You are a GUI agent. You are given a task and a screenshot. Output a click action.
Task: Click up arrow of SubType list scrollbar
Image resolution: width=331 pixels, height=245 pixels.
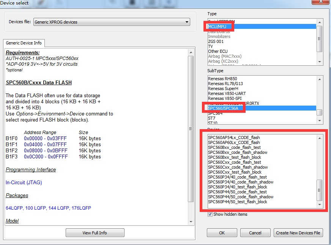320,79
